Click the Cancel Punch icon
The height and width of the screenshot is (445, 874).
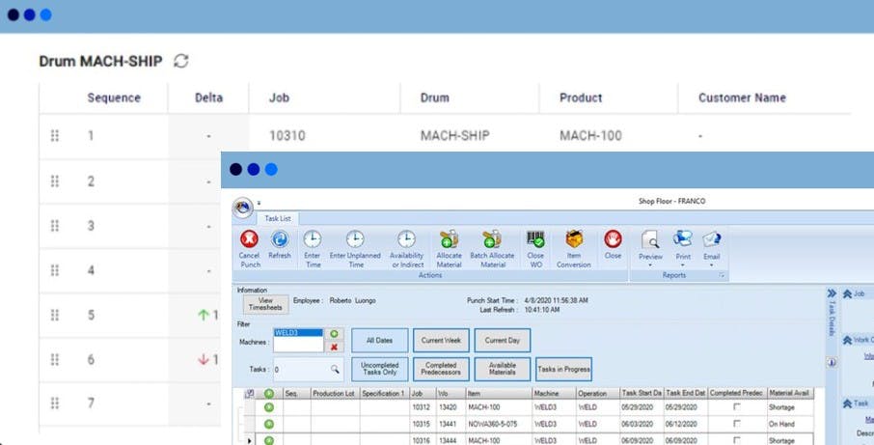click(x=249, y=239)
